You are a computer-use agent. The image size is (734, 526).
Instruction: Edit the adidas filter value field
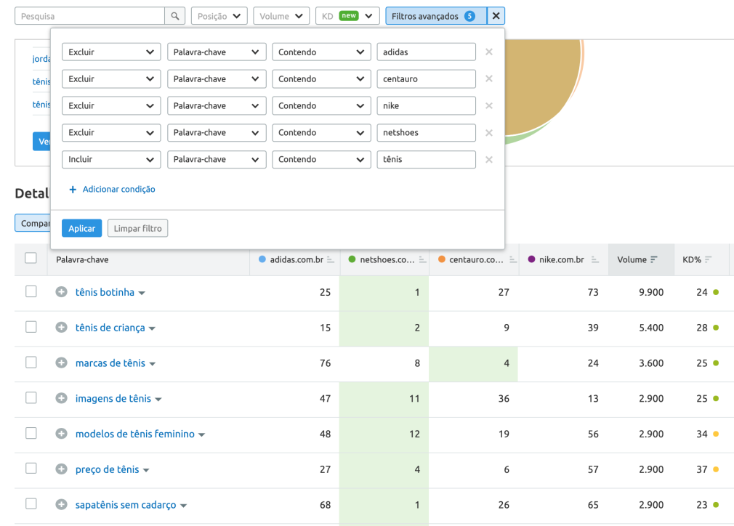point(427,52)
